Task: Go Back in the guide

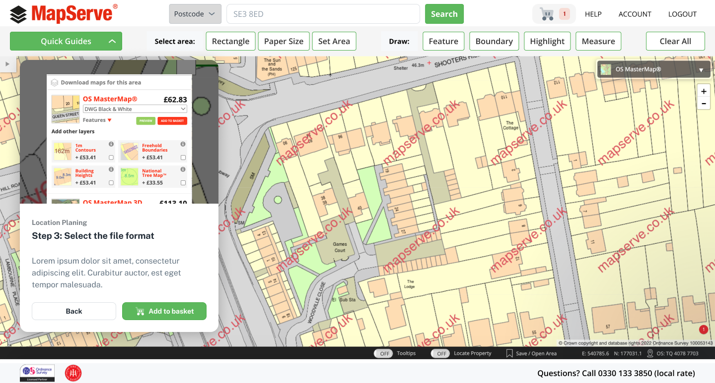Action: click(74, 311)
